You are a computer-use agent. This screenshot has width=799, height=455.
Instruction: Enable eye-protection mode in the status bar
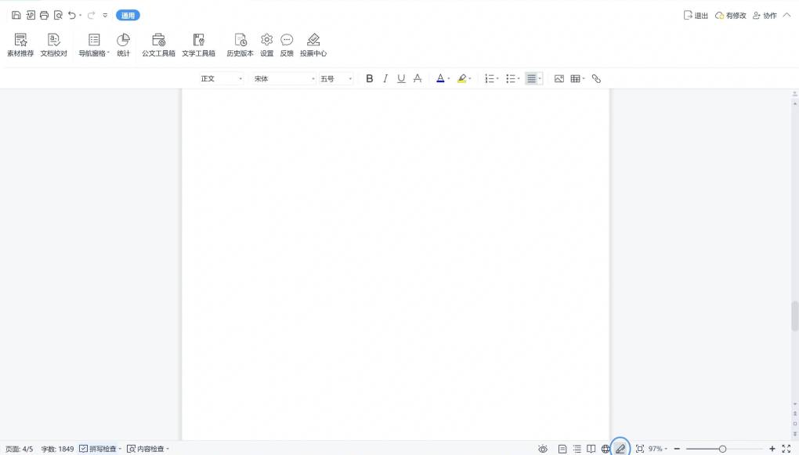543,449
